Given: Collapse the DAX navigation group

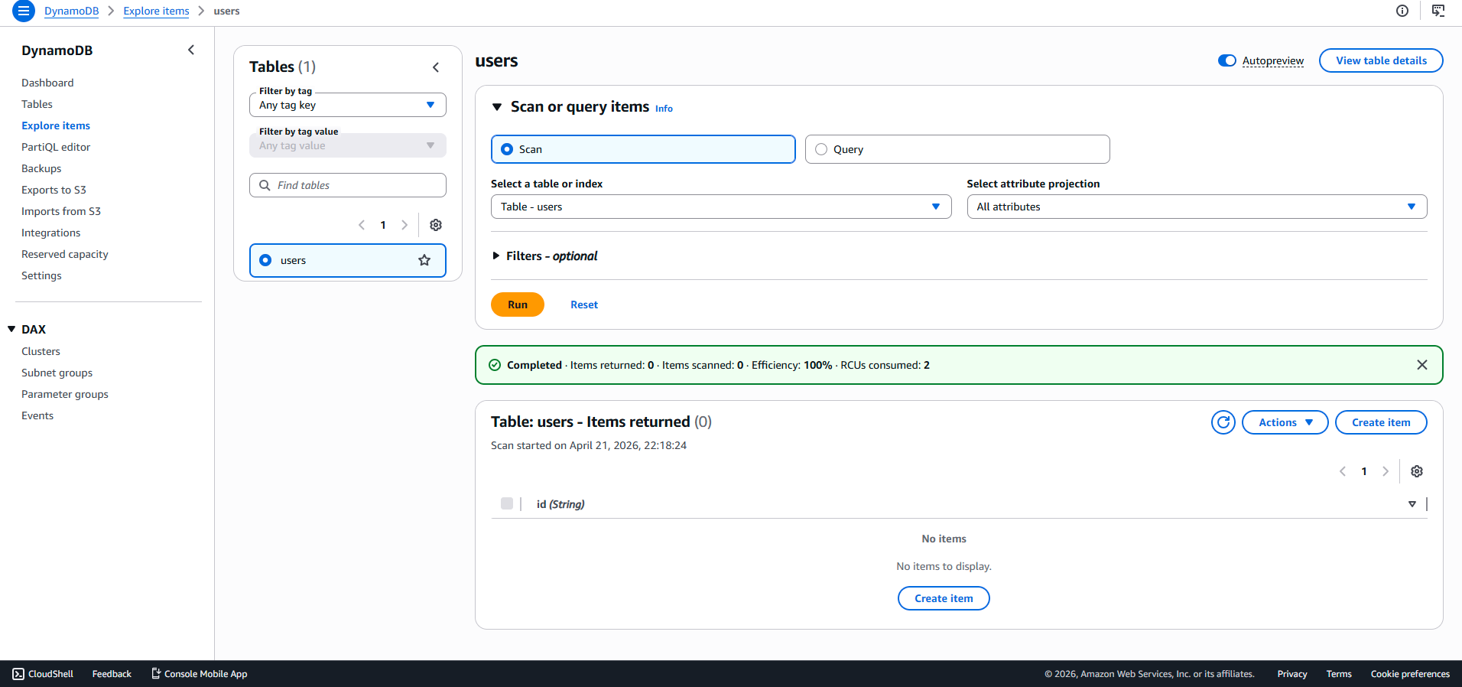Looking at the screenshot, I should click(x=11, y=329).
